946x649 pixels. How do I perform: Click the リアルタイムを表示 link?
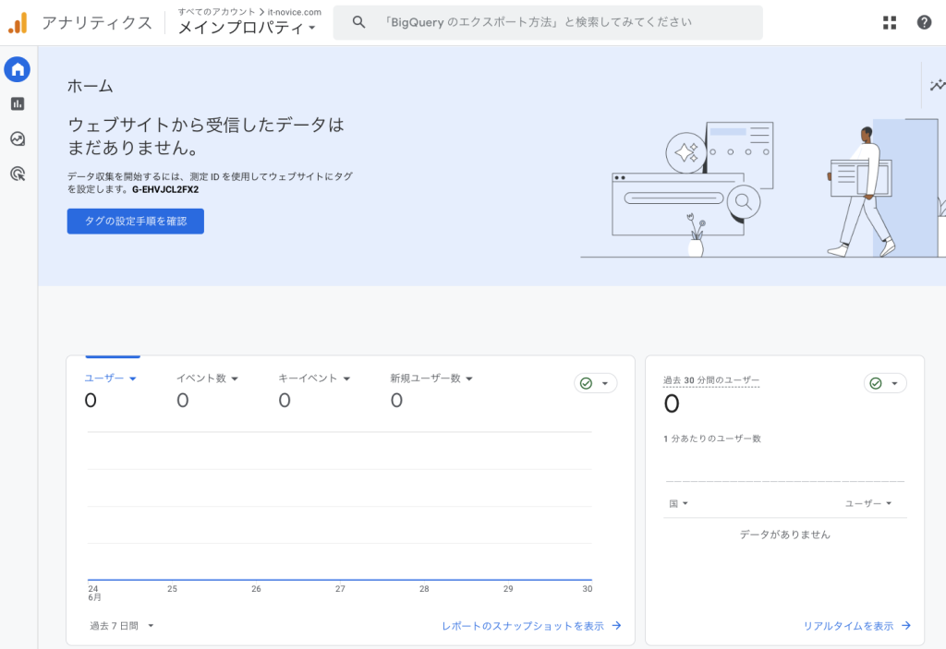[851, 625]
